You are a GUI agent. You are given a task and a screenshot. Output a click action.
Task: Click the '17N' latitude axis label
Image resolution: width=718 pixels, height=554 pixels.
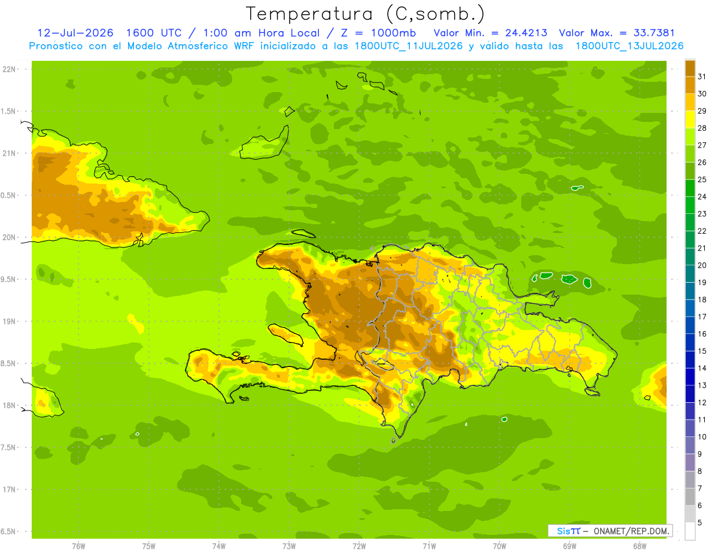coord(10,489)
